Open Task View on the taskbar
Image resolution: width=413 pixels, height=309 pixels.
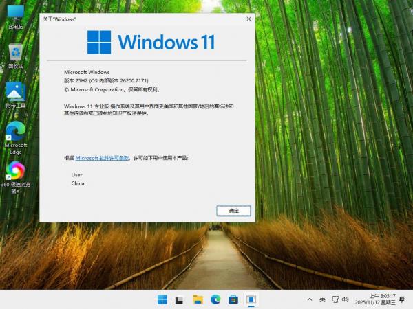[180, 299]
